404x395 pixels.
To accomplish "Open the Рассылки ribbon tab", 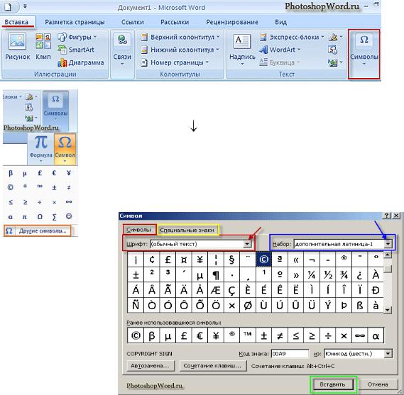I will tap(175, 22).
